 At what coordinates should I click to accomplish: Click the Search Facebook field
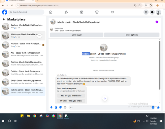point(26,12)
